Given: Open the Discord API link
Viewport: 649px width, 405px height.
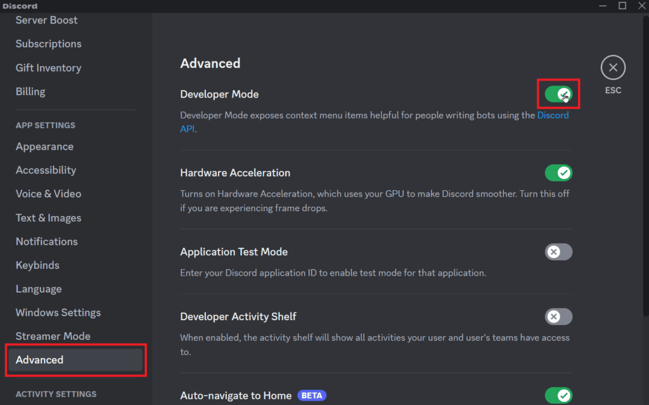Looking at the screenshot, I should coord(553,115).
